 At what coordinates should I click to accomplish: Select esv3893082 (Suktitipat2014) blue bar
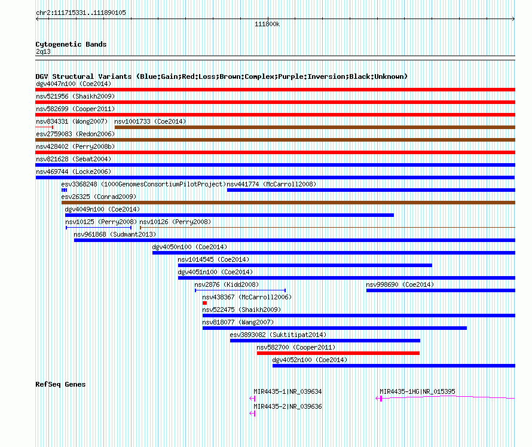325,341
